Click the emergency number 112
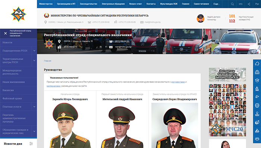Viewport: 261px width, 148px height. pyautogui.click(x=232, y=21)
